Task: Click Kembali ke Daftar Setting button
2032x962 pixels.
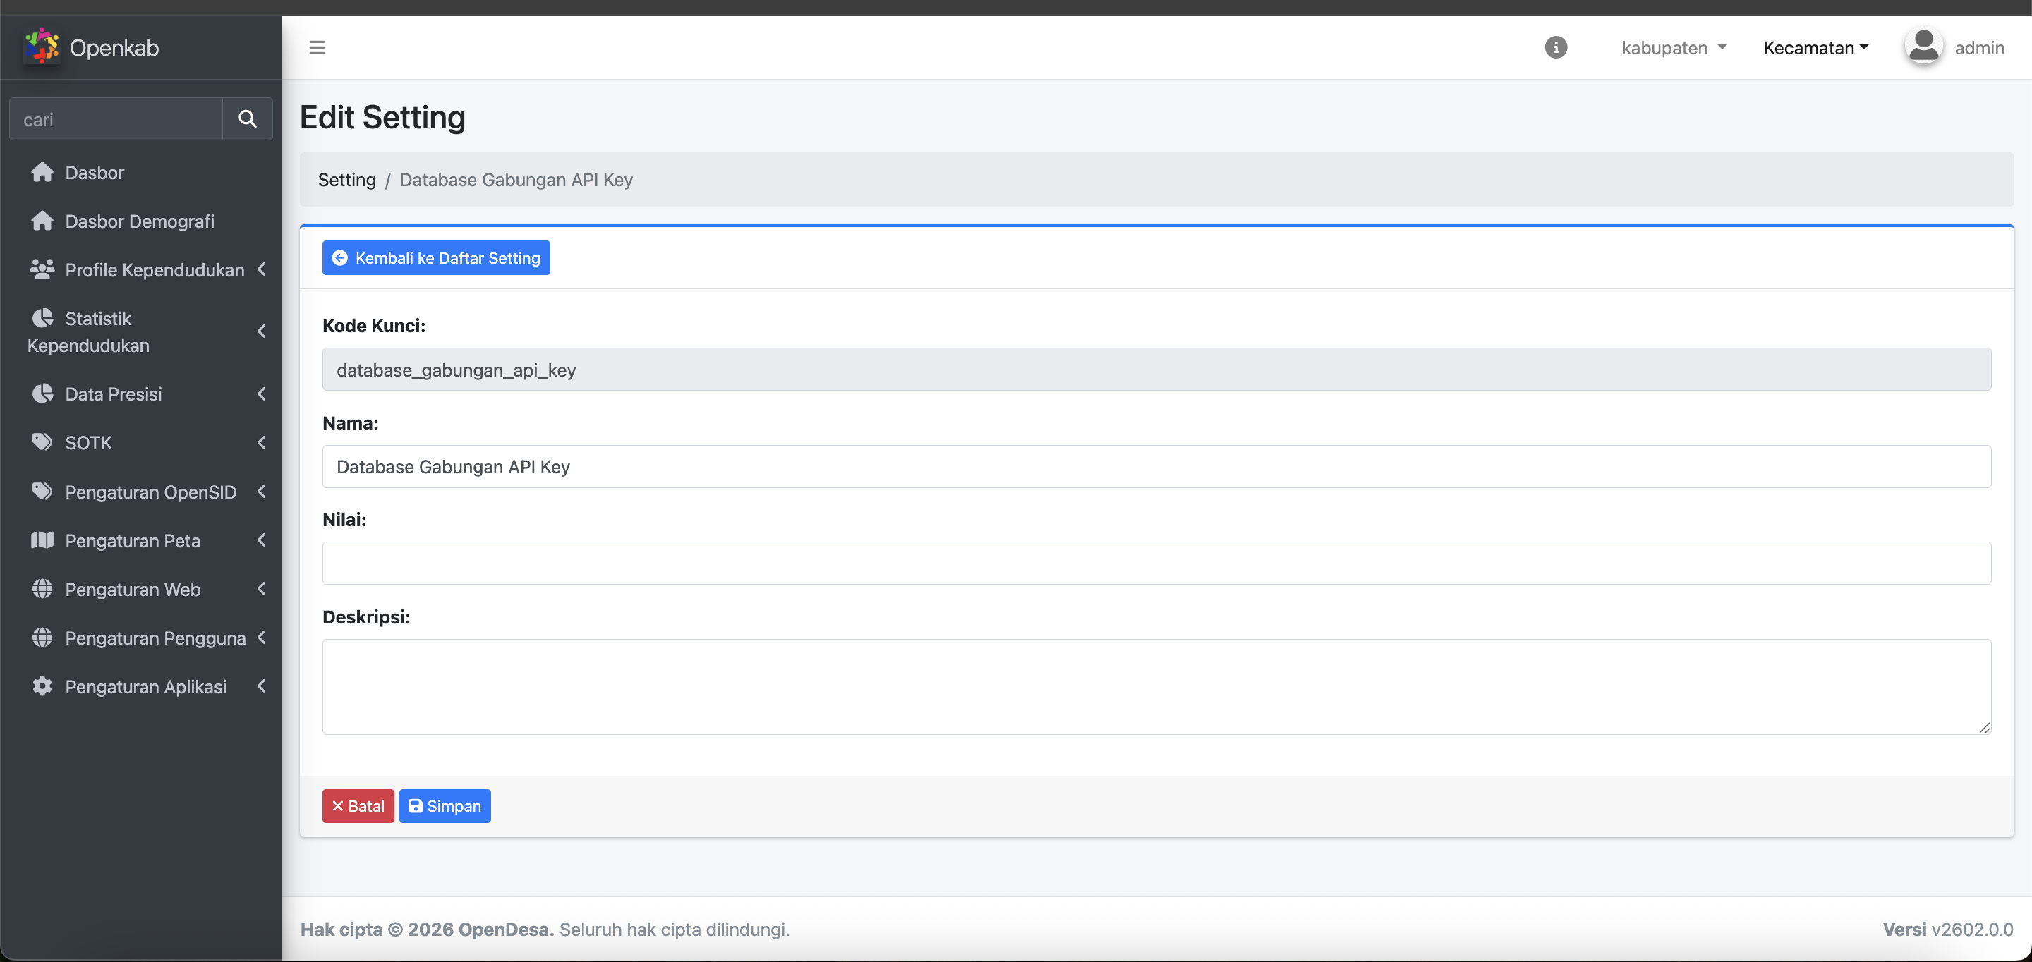Action: (x=435, y=258)
